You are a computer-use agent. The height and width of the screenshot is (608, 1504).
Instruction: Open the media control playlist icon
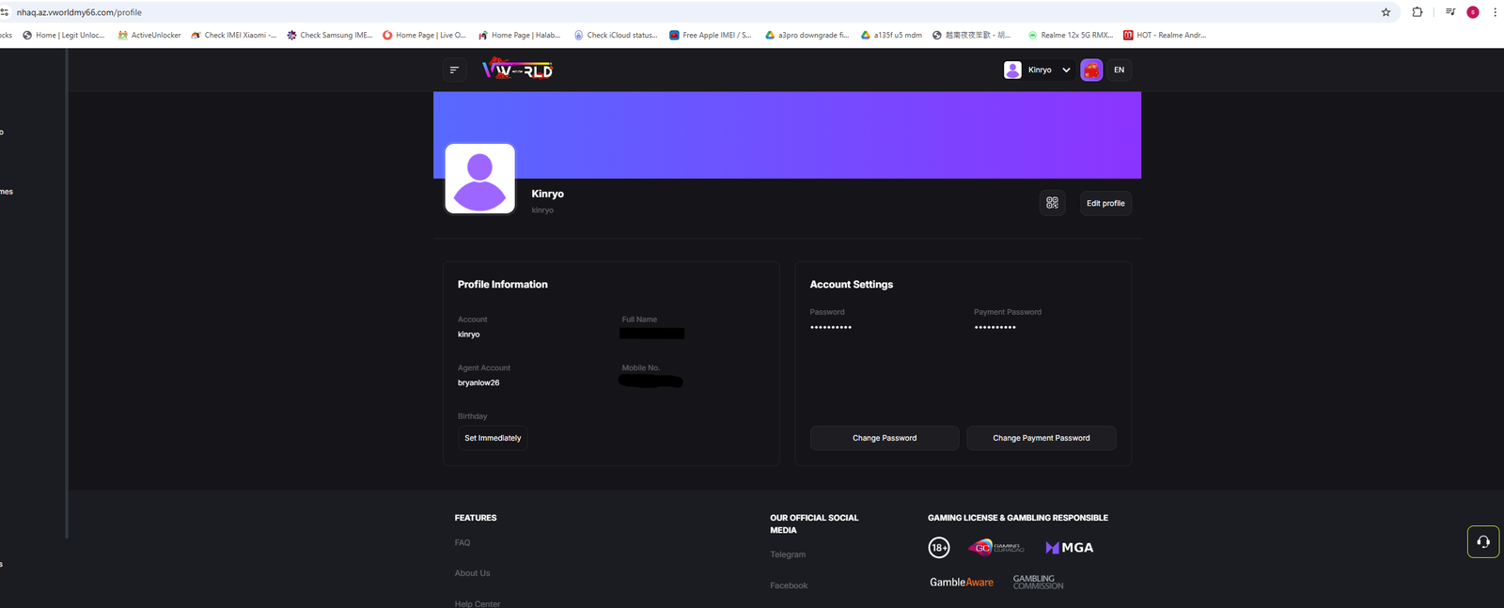pos(1450,12)
